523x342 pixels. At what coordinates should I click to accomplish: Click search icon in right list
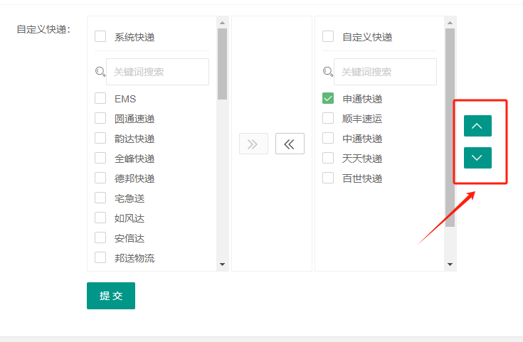[327, 71]
